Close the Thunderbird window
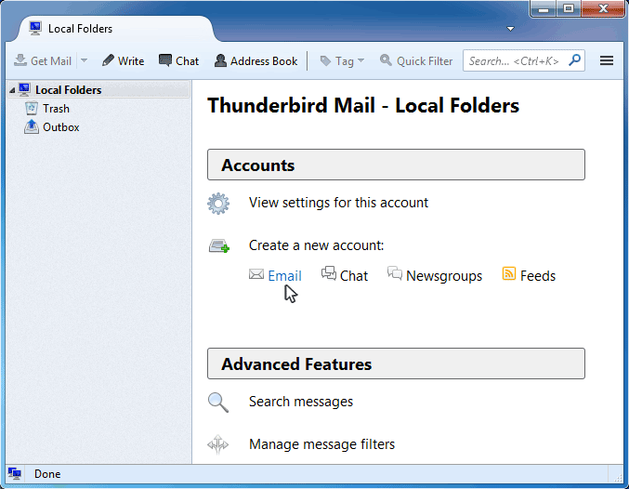Viewport: 629px width, 489px height. click(x=603, y=9)
